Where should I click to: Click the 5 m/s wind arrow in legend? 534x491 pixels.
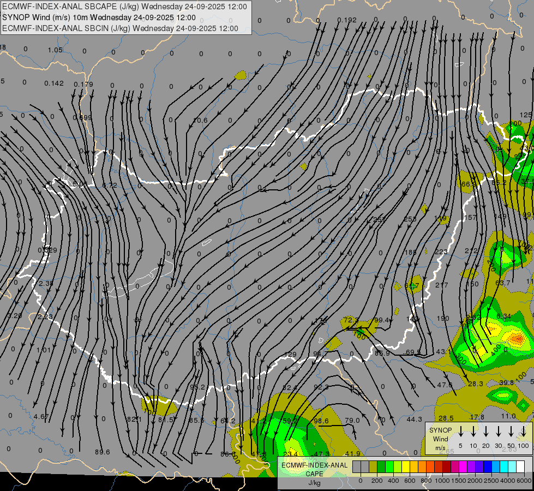tap(460, 432)
